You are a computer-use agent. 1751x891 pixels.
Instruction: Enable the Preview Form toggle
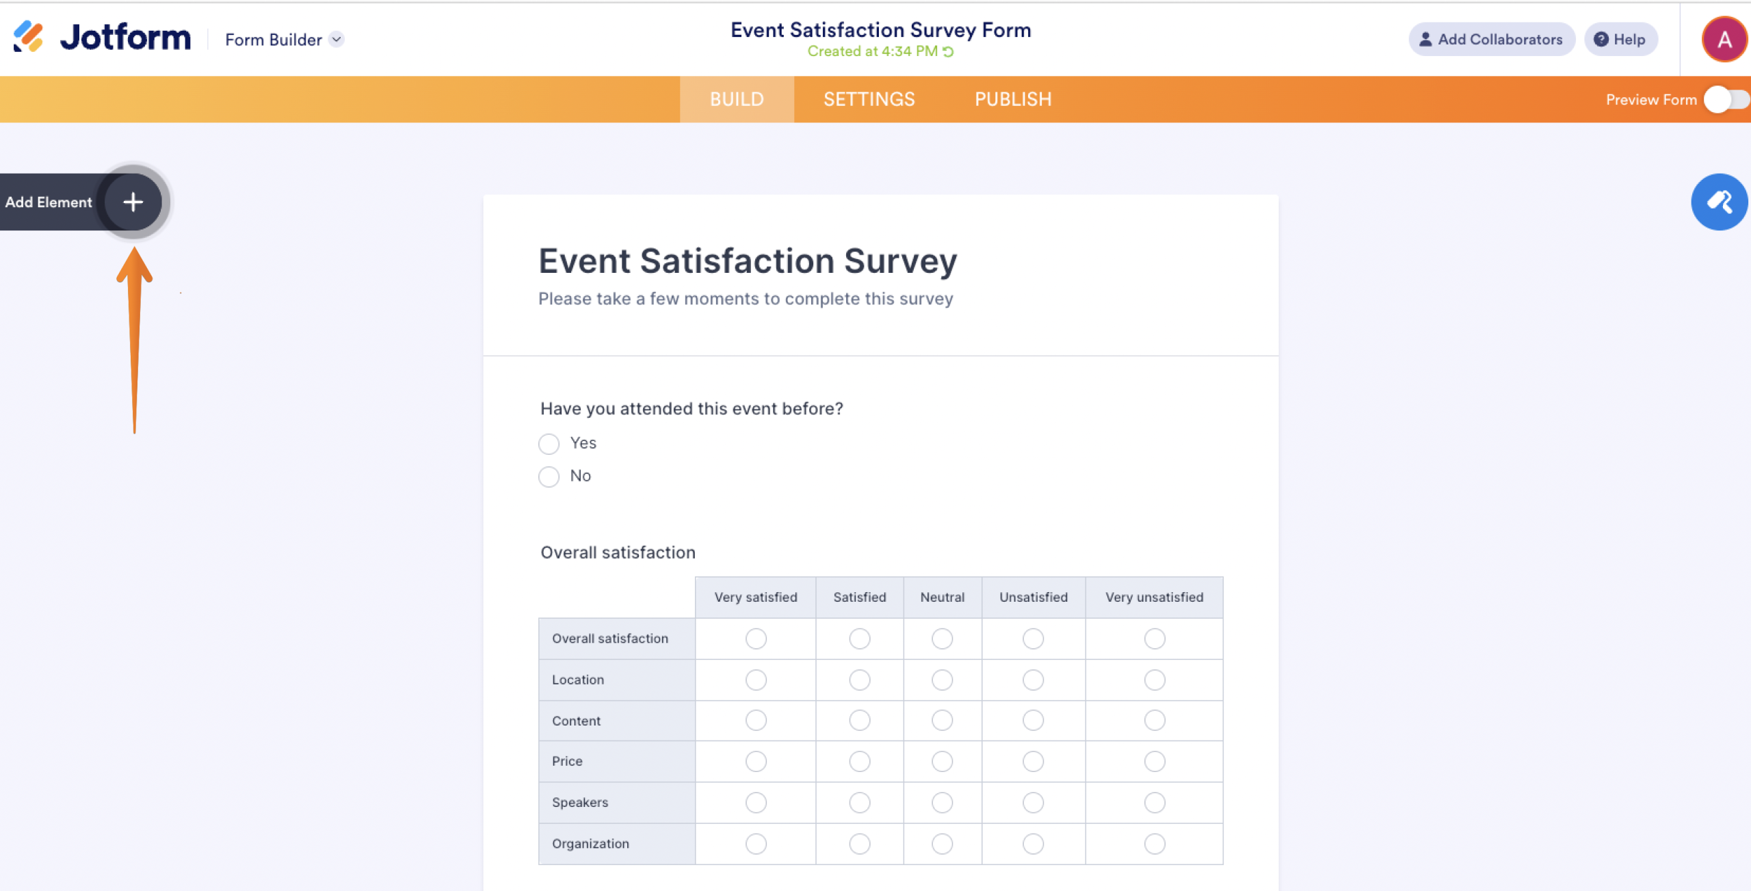[1724, 99]
